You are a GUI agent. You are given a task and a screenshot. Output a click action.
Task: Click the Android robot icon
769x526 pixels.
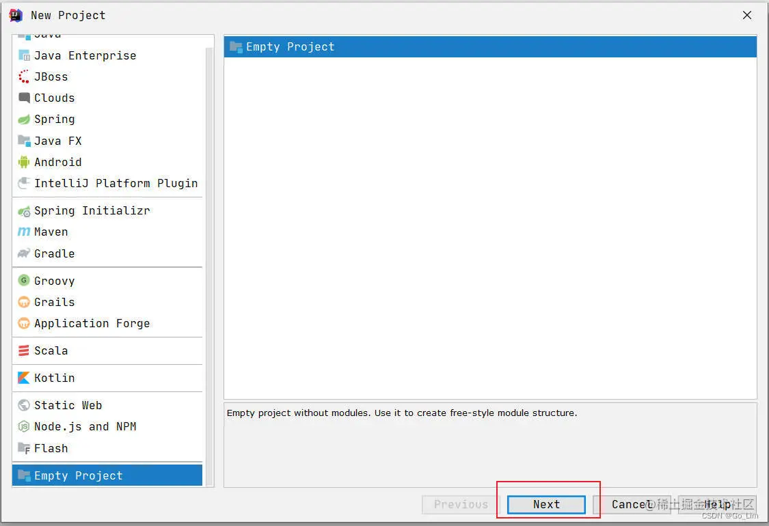pyautogui.click(x=23, y=162)
